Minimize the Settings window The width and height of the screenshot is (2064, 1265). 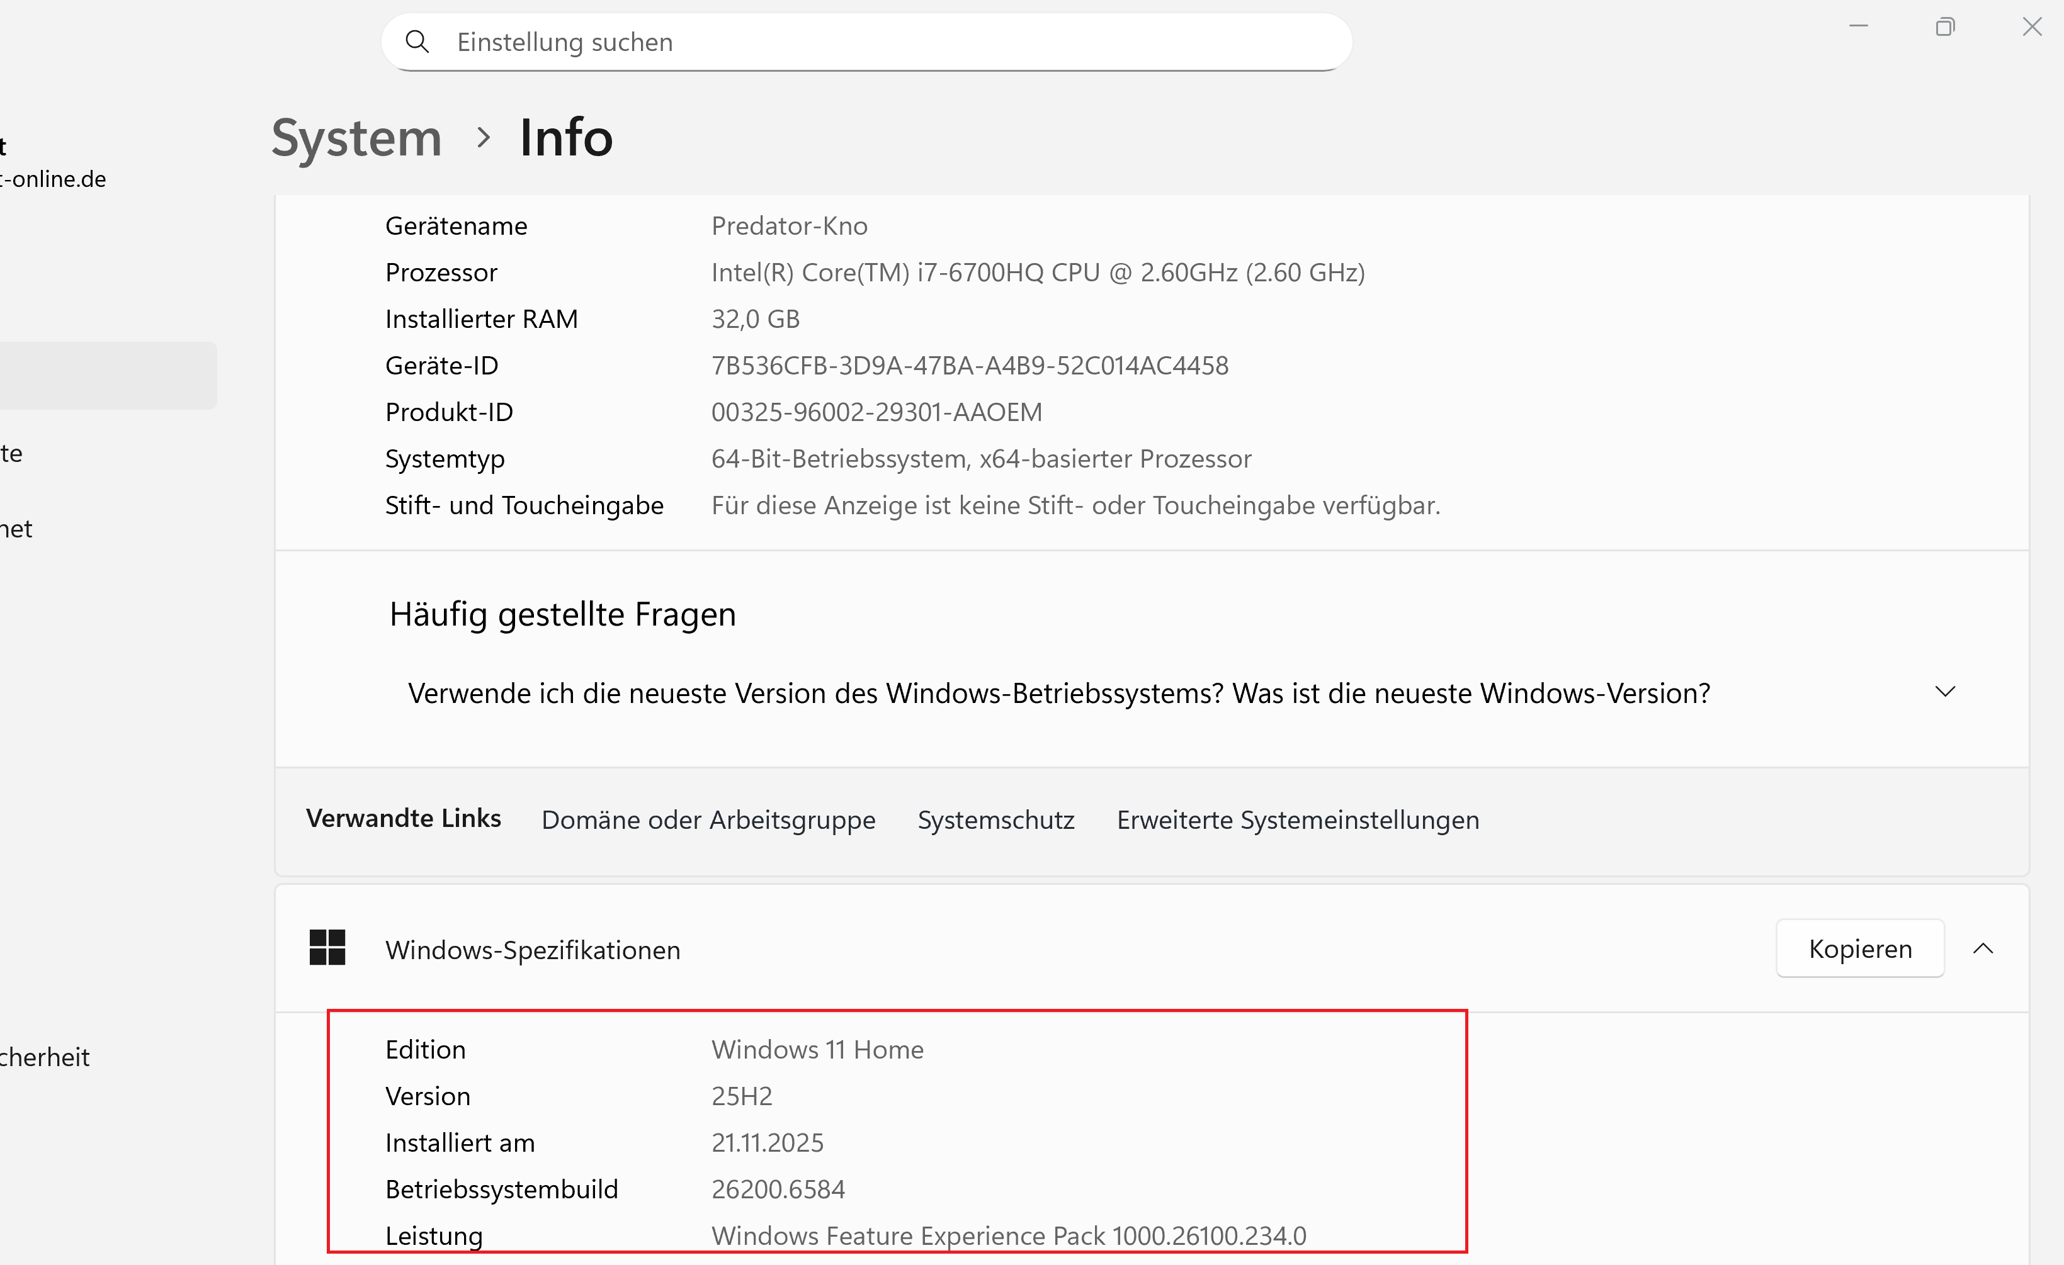tap(1858, 27)
